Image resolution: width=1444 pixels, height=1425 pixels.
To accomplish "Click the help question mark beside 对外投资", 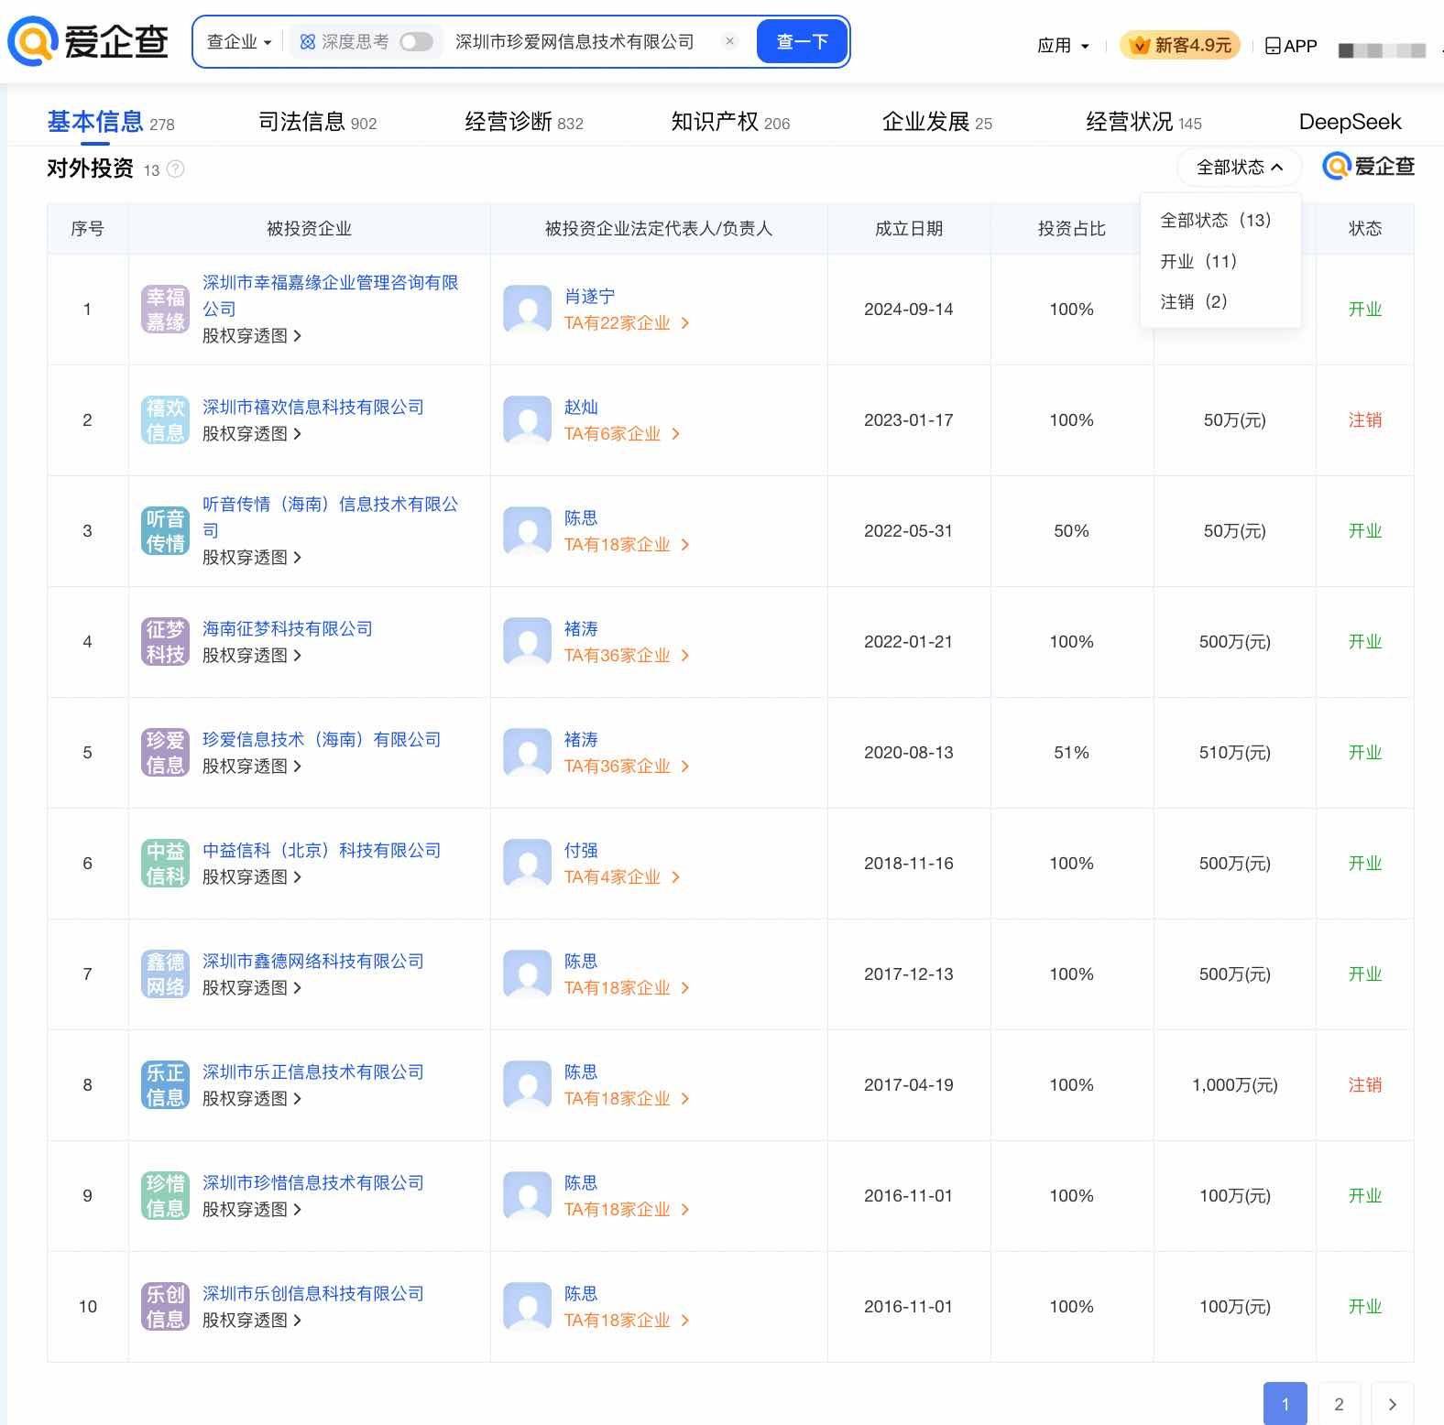I will 176,169.
